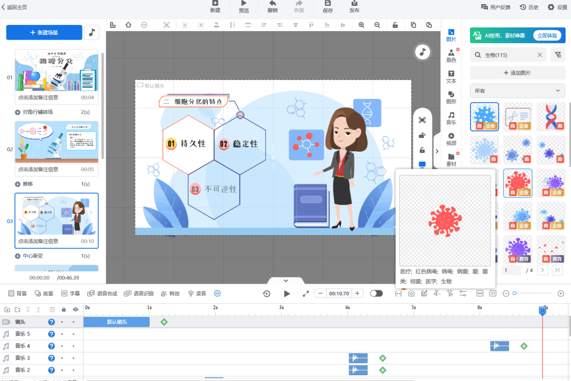Expand the 对角行铺转场 transition under scene 01

19,112
